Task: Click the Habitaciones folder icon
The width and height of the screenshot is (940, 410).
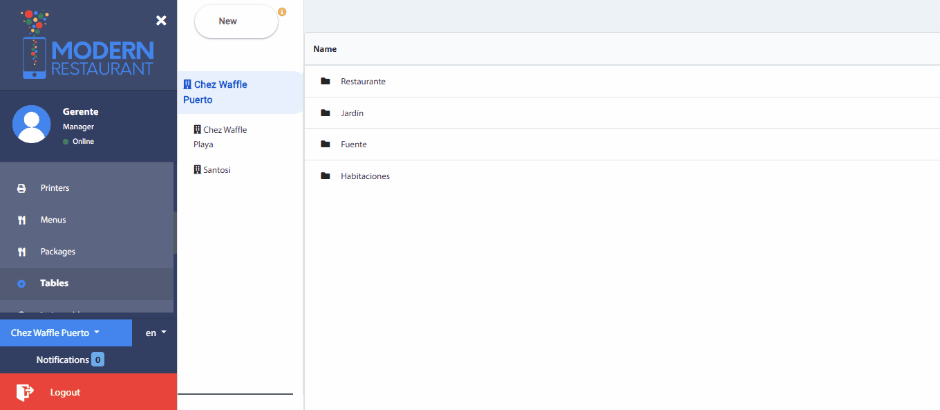Action: 326,176
